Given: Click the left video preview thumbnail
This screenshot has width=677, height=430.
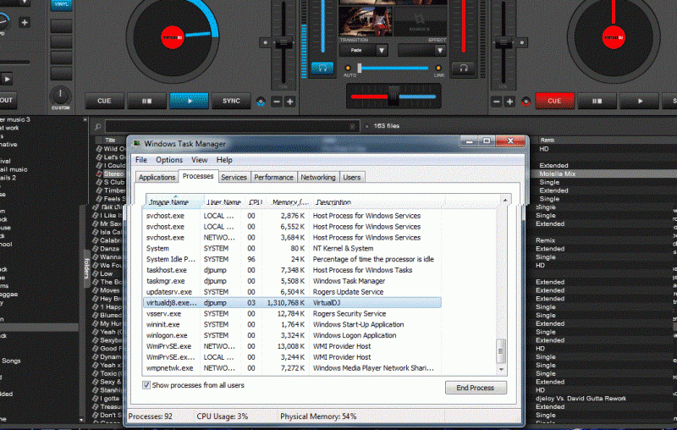Looking at the screenshot, I should click(365, 20).
